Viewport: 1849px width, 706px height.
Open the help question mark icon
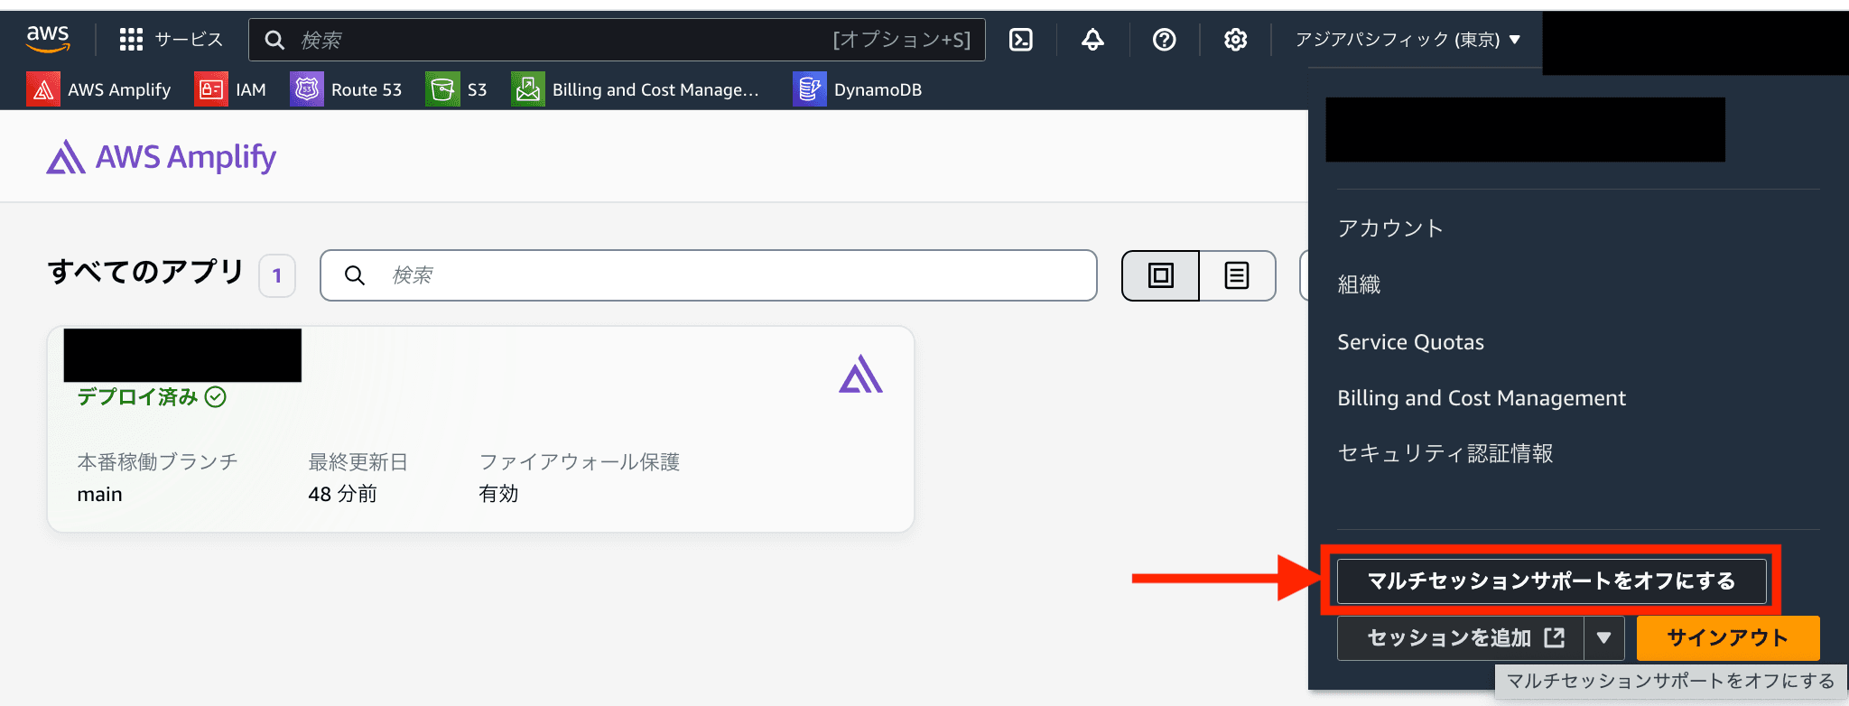coord(1164,40)
